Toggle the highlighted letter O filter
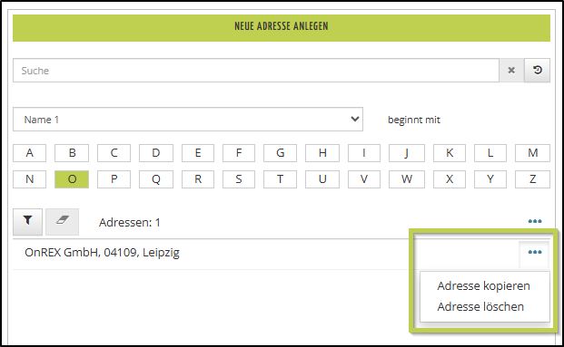Screen dimensions: 564x347 (x=72, y=179)
